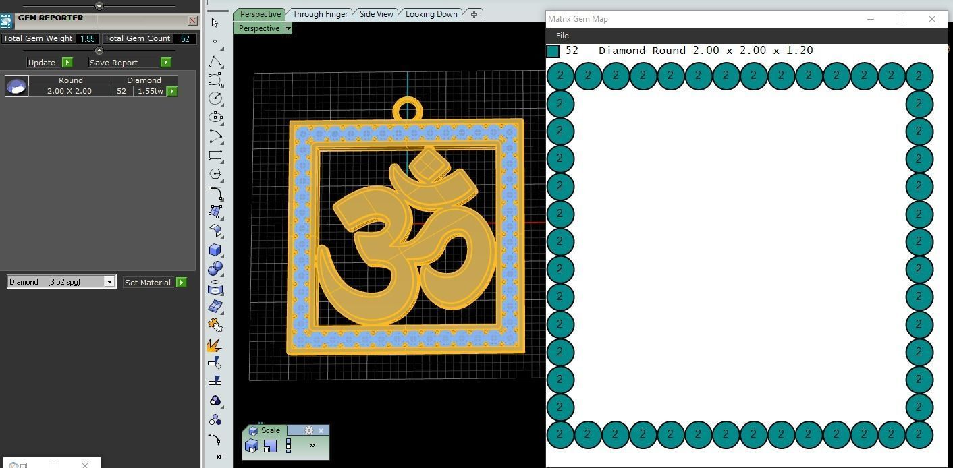Click the Group objects icon
953x468 pixels.
(x=215, y=401)
